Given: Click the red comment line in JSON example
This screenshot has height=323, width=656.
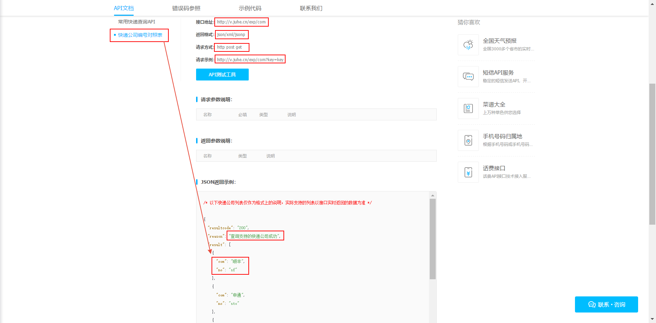Looking at the screenshot, I should point(288,203).
